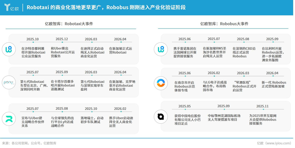Click text '和Uber推出Robotaxi公开运营服务'
This screenshot has width=295, height=148.
point(63,52)
